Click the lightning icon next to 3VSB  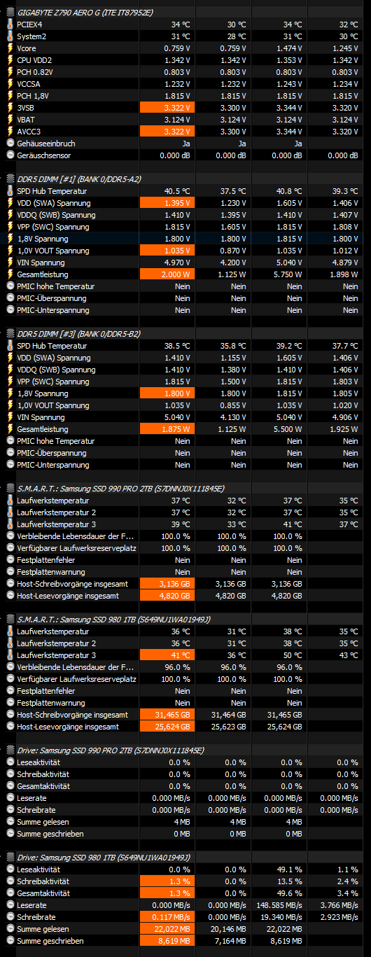(10, 108)
